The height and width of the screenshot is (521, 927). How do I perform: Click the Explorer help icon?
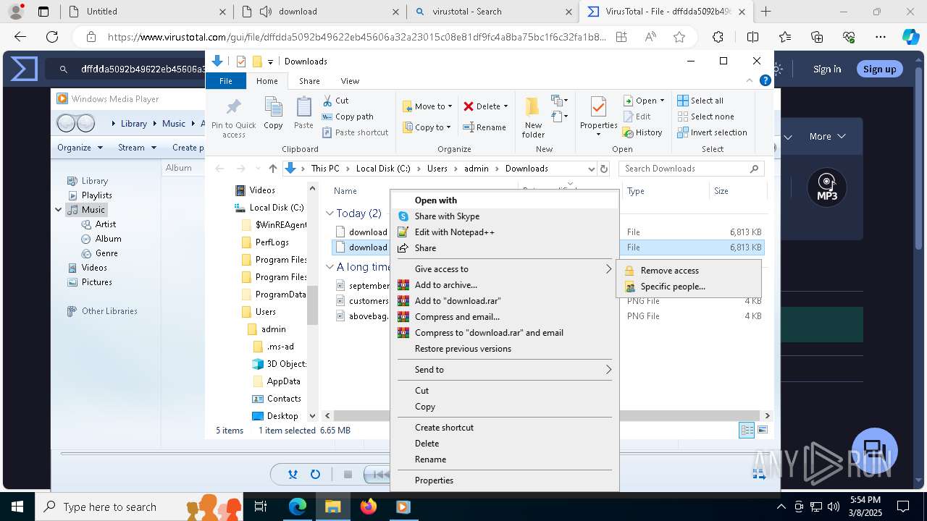coord(765,80)
